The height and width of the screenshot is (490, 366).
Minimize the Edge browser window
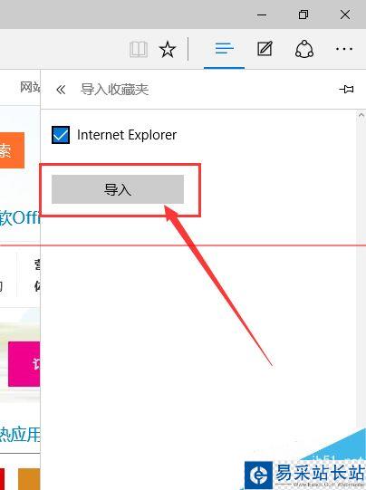click(x=262, y=14)
